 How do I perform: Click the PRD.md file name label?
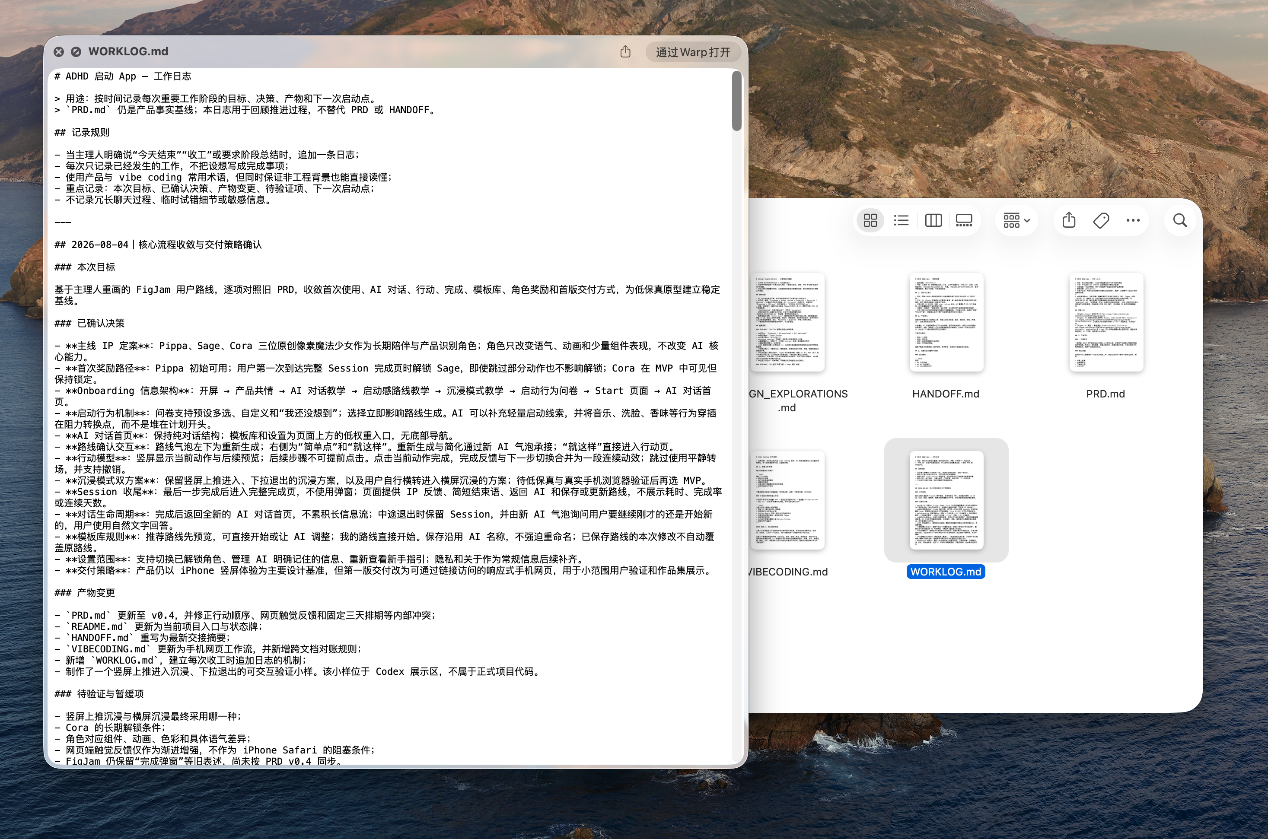(x=1105, y=394)
